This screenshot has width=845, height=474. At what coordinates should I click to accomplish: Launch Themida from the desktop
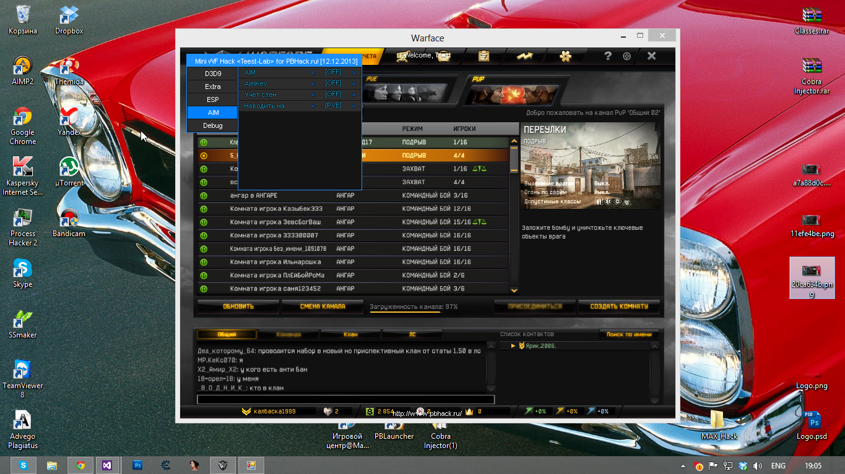click(x=69, y=70)
